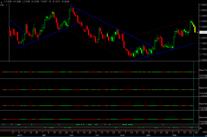Viewport: 207px width, 137px height.
Task: Click the янв month label on time axis
Action: [x=174, y=135]
